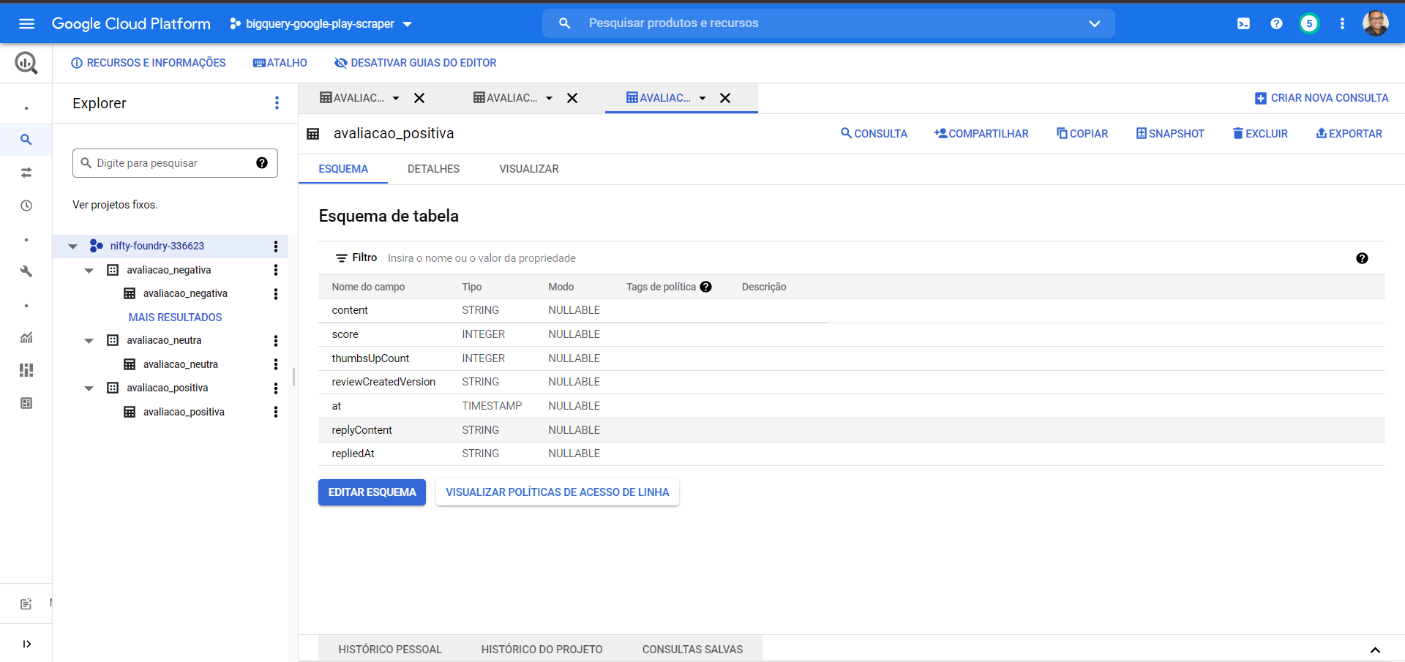Expand the history panel with bottom chevron
This screenshot has width=1405, height=662.
(x=1375, y=650)
